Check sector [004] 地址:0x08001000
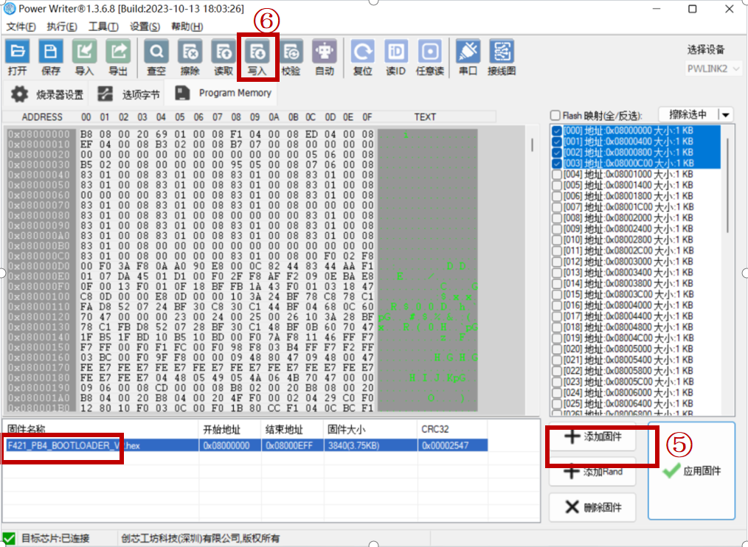Image resolution: width=748 pixels, height=547 pixels. (557, 175)
